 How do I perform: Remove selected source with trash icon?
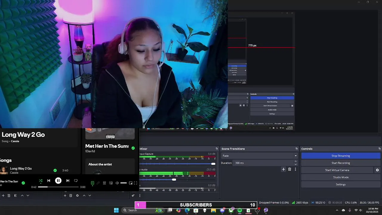(x=71, y=196)
